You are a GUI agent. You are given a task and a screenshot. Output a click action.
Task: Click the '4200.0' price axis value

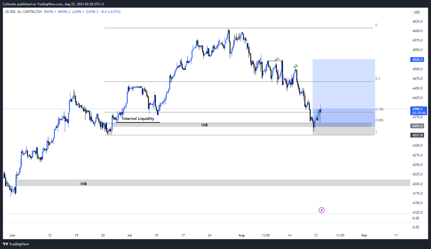click(x=417, y=184)
